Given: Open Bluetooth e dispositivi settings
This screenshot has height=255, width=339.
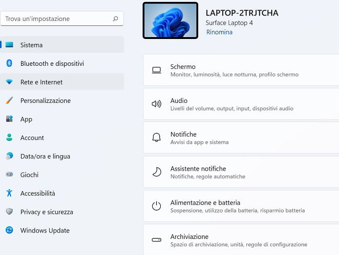Looking at the screenshot, I should [62, 63].
